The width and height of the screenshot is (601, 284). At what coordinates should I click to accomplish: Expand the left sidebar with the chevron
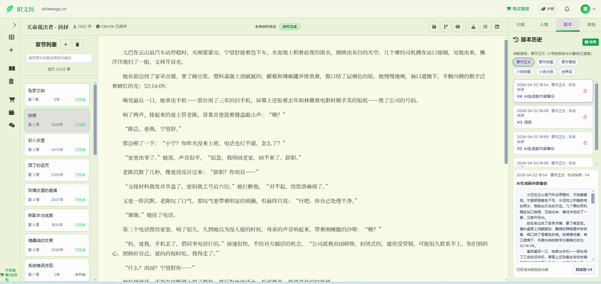[x=14, y=25]
